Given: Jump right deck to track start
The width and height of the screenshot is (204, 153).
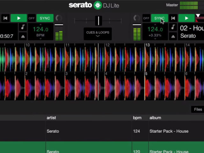Looking at the screenshot, I should pyautogui.click(x=173, y=18).
